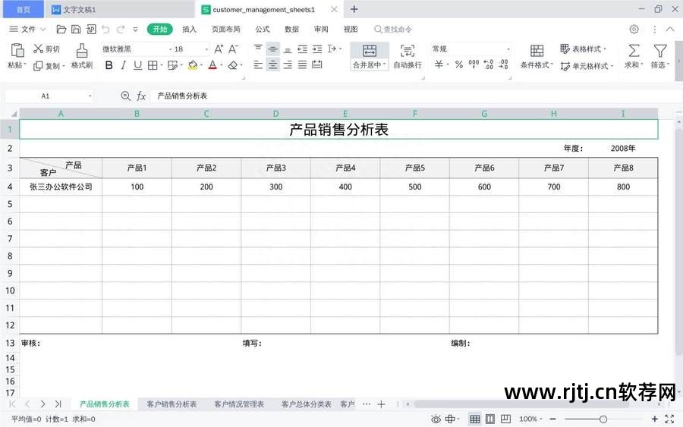The width and height of the screenshot is (683, 427).
Task: Align text to the right
Action: (x=288, y=65)
